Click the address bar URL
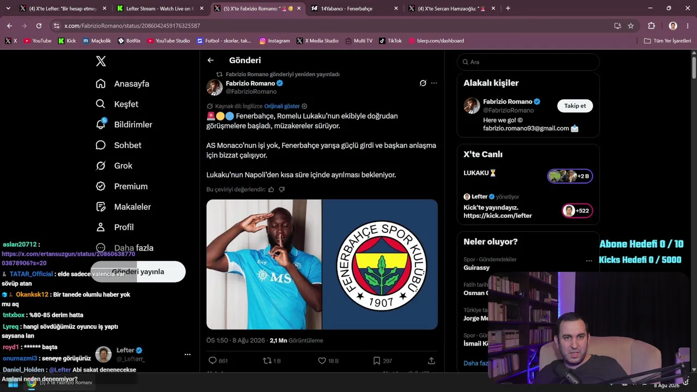 [132, 26]
